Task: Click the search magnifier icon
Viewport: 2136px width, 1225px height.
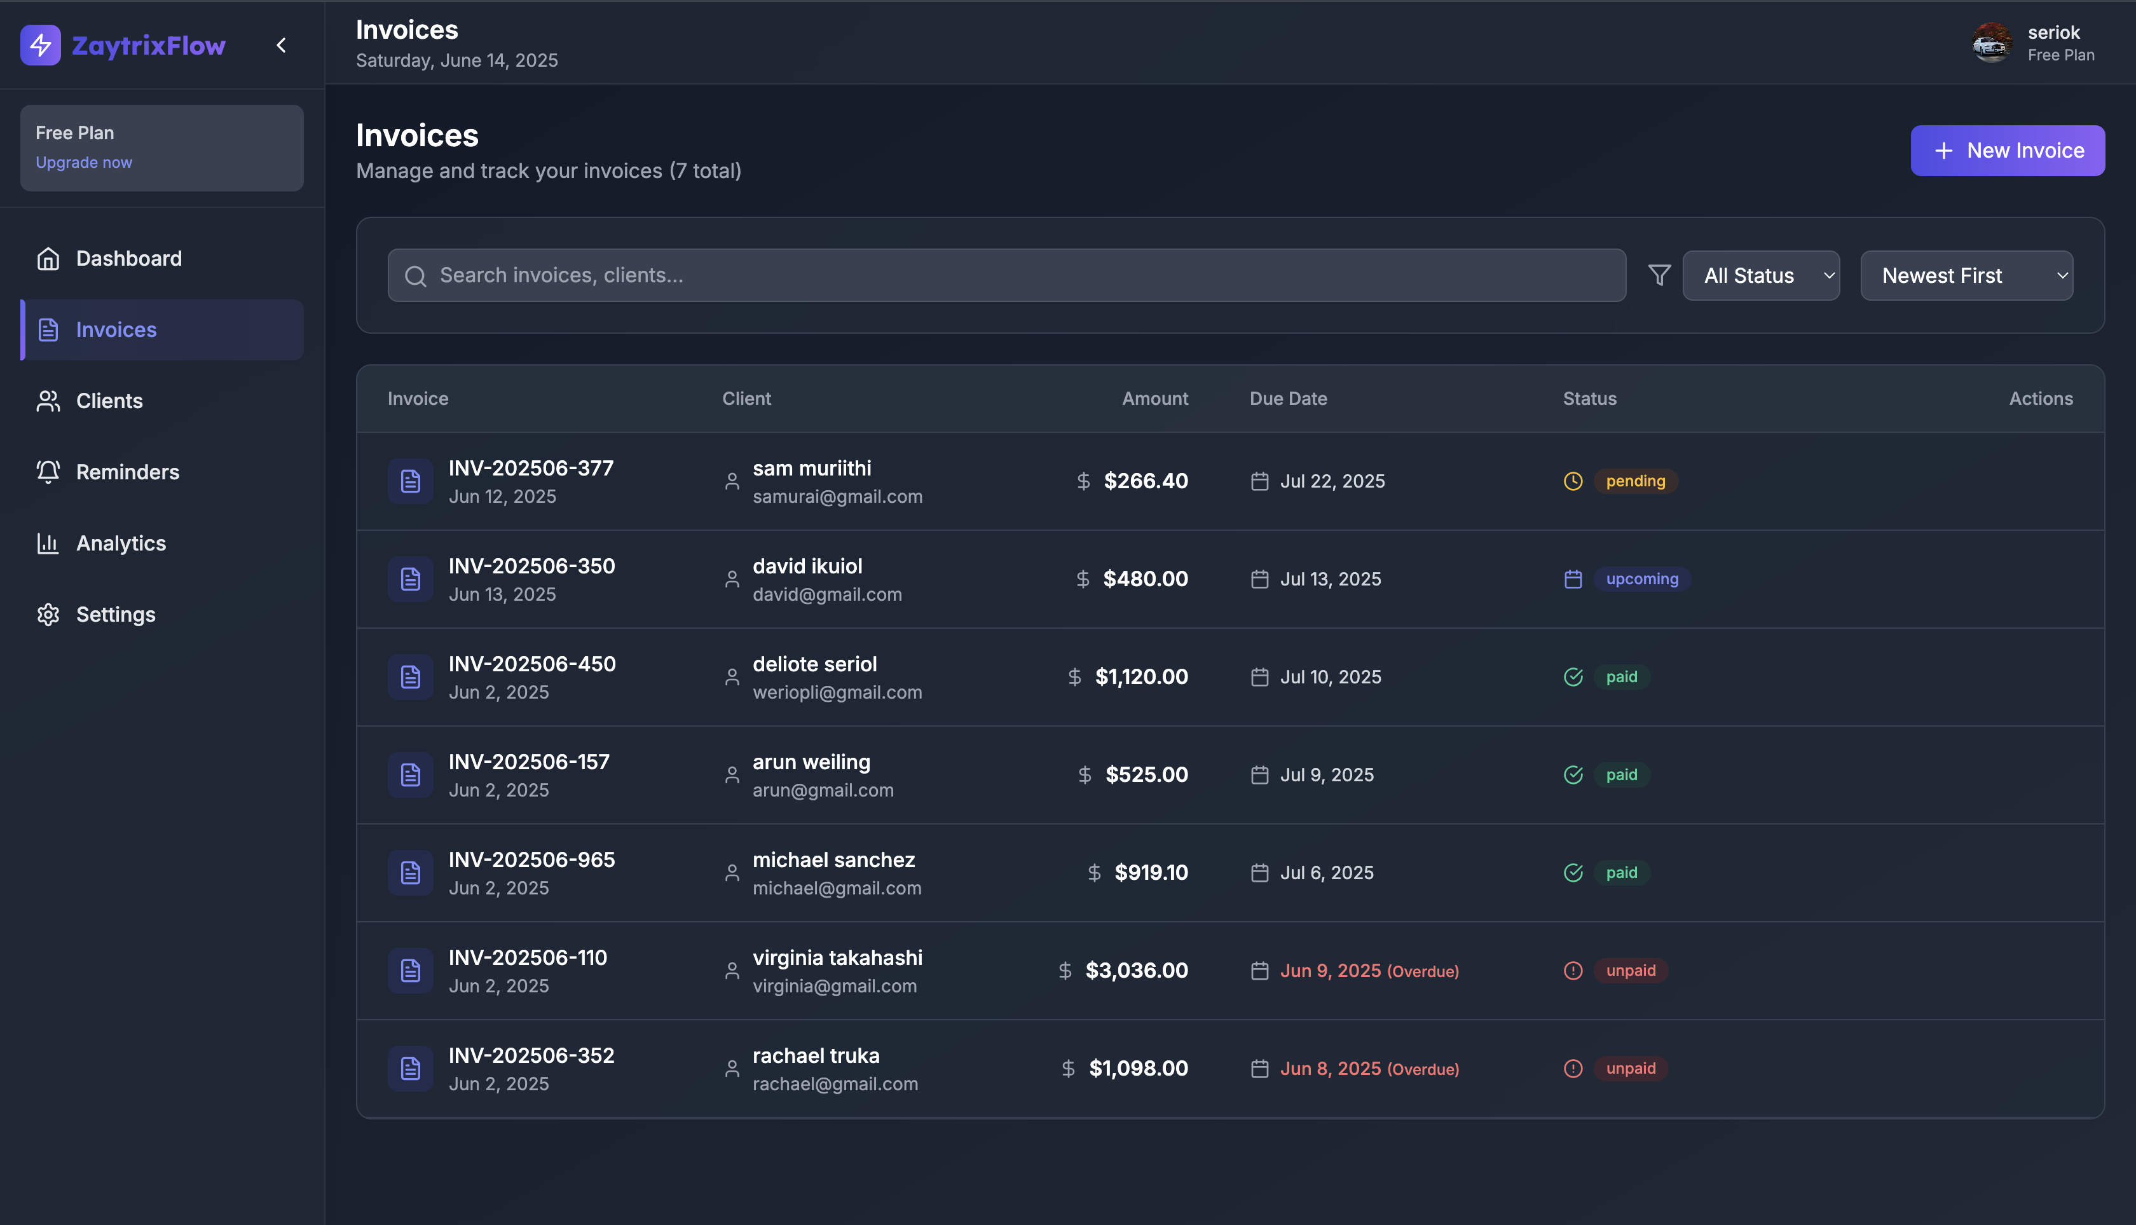Action: 416,276
